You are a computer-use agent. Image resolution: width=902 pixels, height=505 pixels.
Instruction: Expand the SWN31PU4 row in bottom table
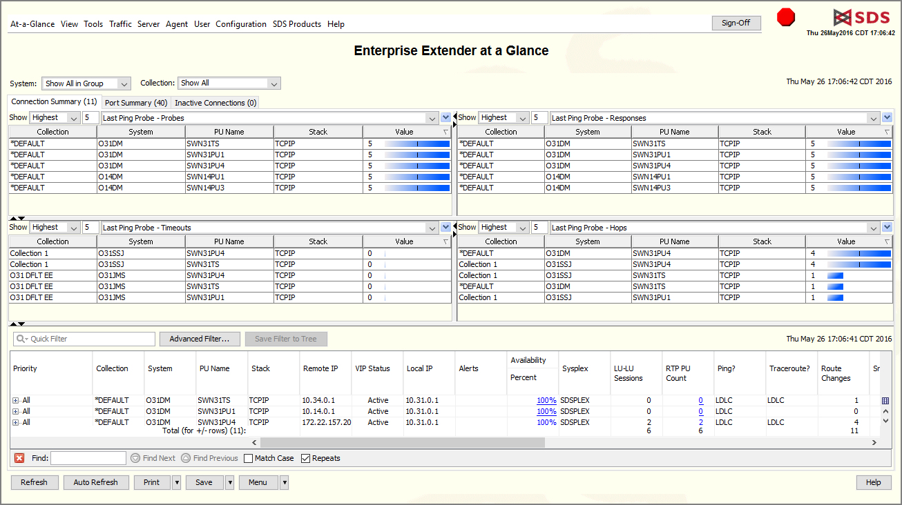click(x=15, y=422)
